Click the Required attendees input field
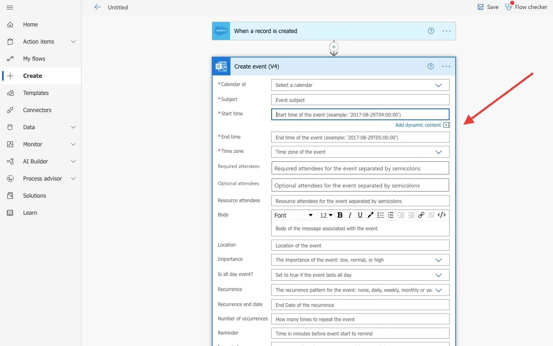This screenshot has height=346, width=553. [360, 168]
